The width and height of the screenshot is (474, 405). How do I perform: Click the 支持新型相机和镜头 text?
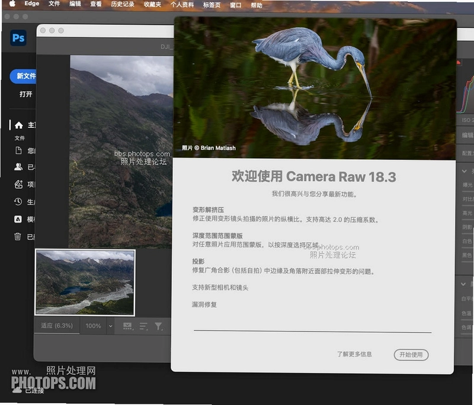click(x=220, y=288)
